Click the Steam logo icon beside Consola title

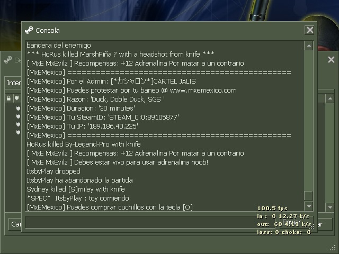[29, 30]
